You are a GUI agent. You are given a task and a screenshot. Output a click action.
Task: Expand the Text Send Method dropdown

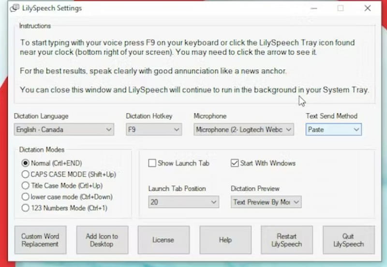(x=334, y=130)
